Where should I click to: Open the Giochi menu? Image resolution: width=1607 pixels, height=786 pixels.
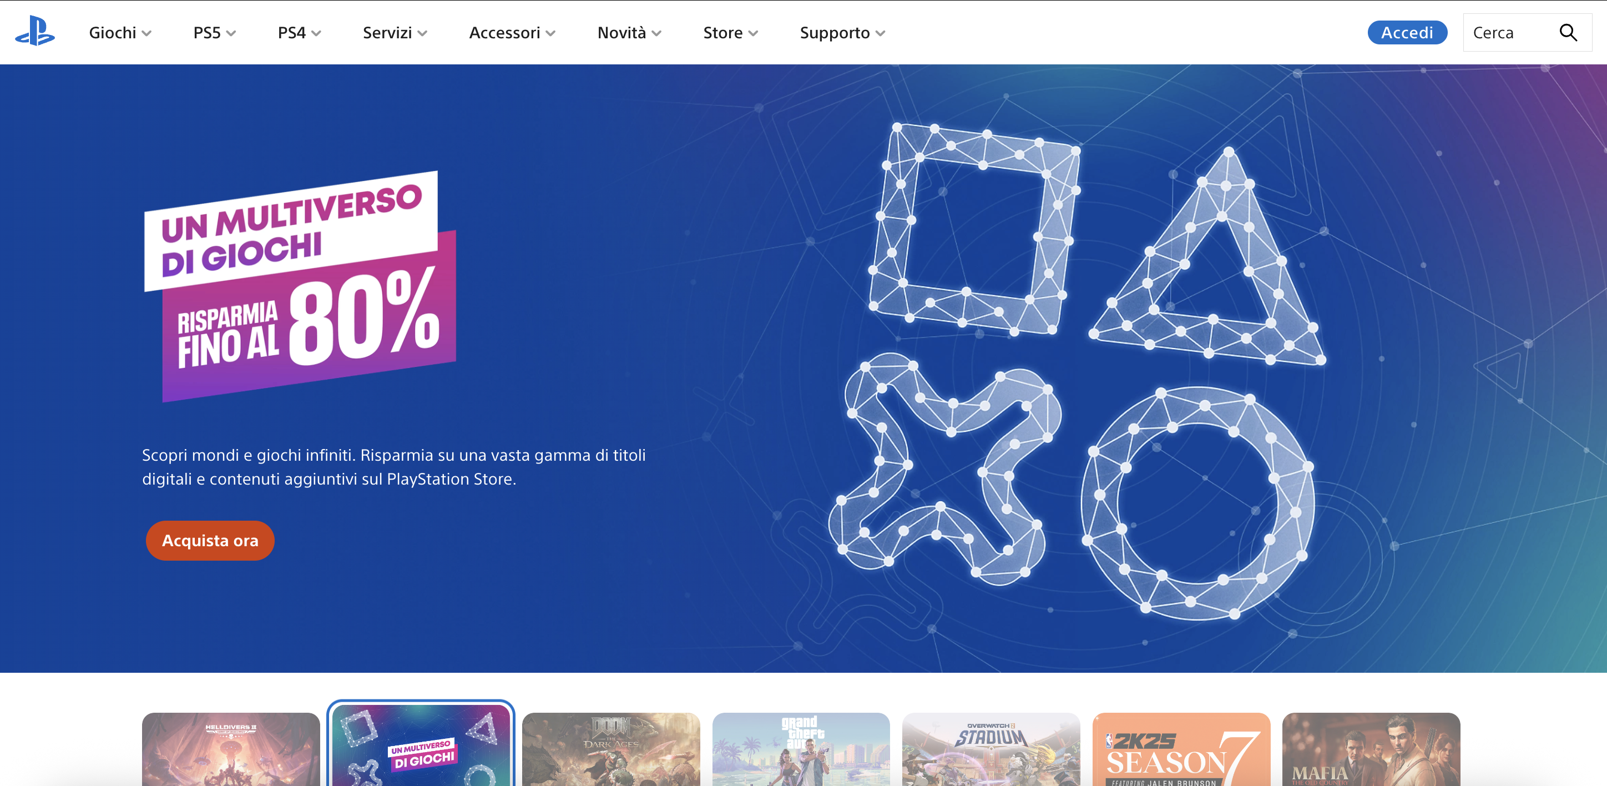coord(120,32)
